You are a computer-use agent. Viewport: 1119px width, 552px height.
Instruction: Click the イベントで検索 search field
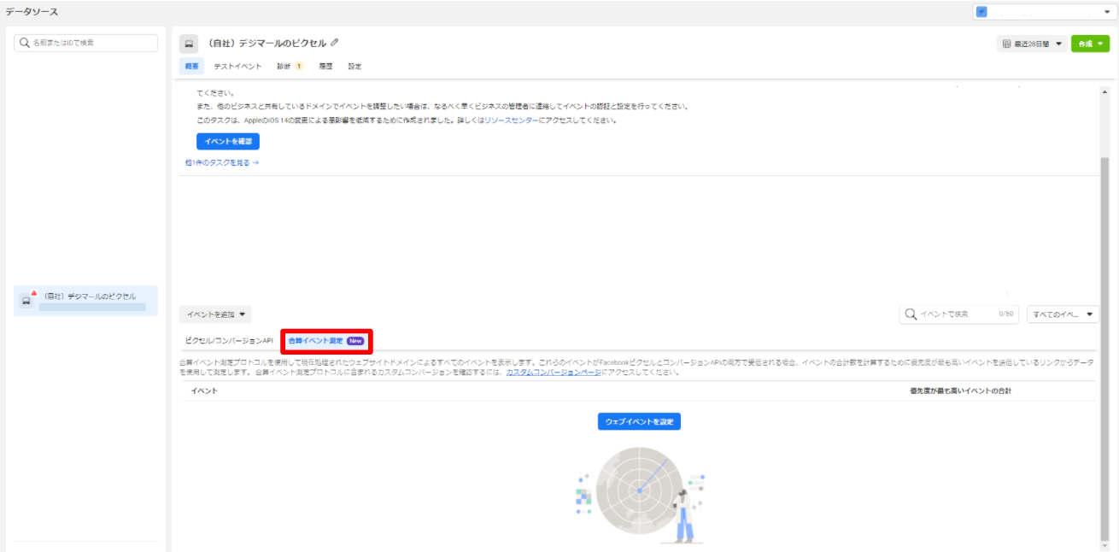click(x=960, y=314)
